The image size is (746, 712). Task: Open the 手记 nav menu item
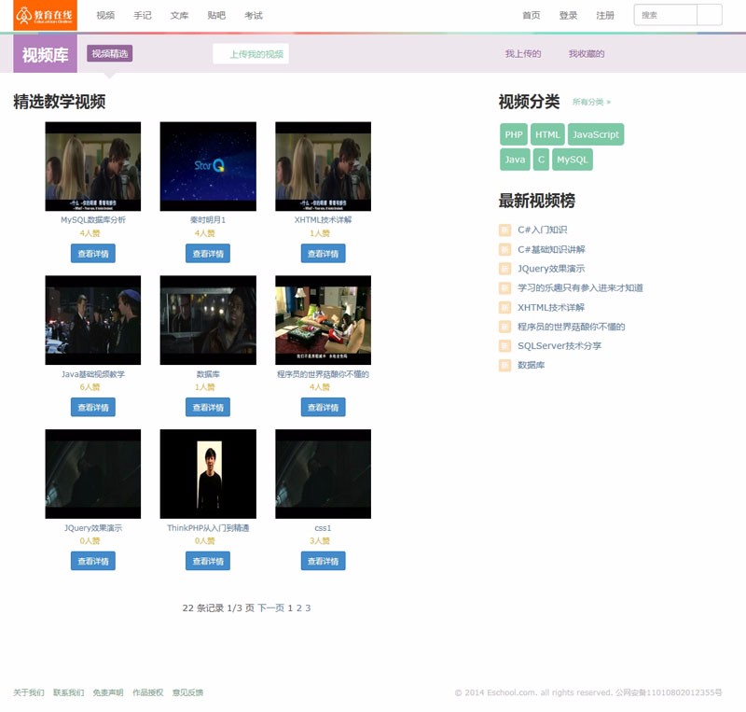point(143,16)
